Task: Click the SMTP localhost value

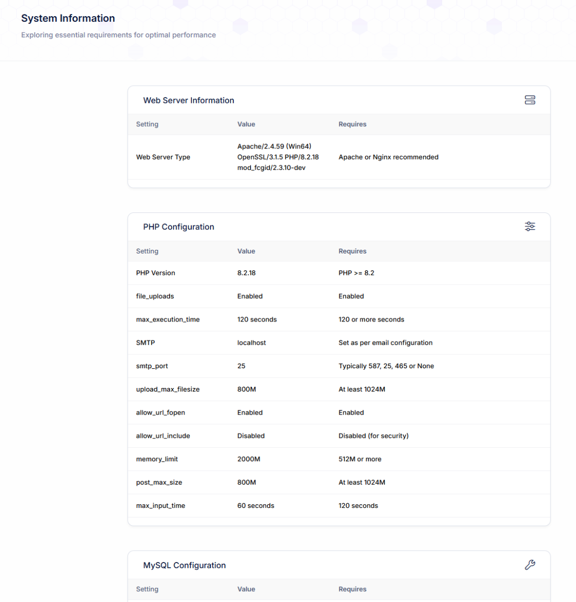Action: [x=252, y=343]
